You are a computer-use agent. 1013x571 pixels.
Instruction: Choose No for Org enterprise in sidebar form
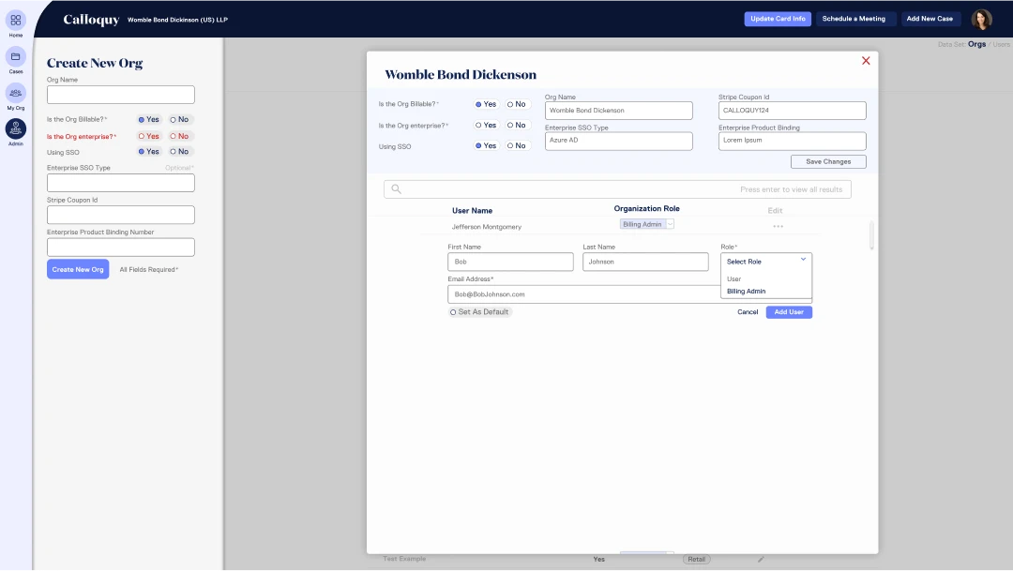[179, 136]
